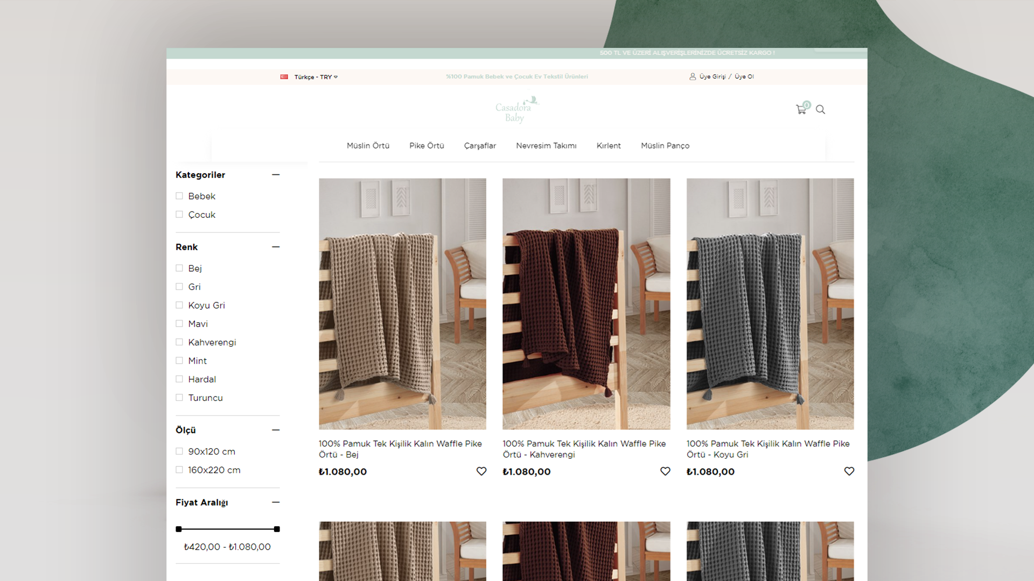The height and width of the screenshot is (581, 1034).
Task: Open the Pike Örtü menu
Action: pos(427,146)
